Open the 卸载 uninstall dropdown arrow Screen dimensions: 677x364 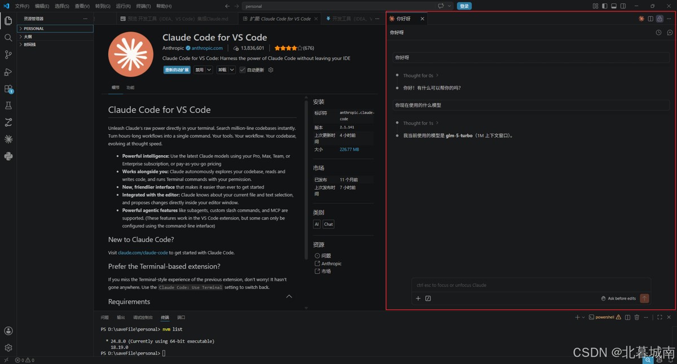pyautogui.click(x=232, y=70)
